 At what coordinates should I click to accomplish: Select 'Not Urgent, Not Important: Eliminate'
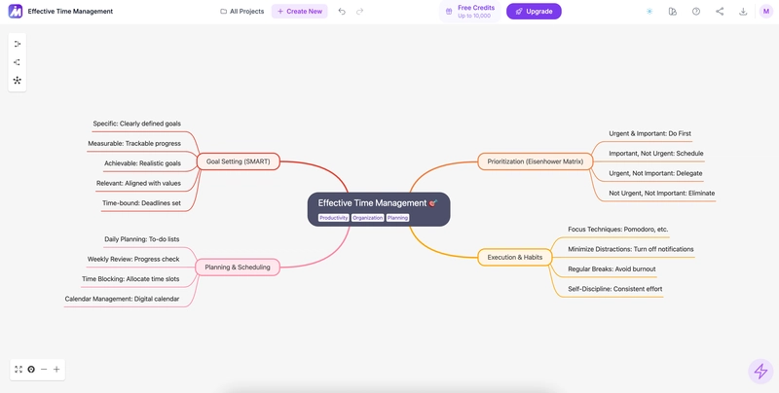662,193
